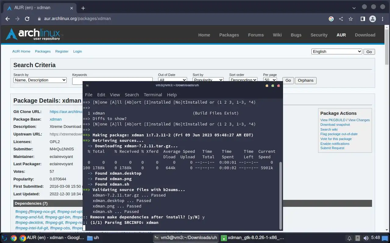Open the terminal View menu
This screenshot has height=243, width=390.
pos(115,95)
